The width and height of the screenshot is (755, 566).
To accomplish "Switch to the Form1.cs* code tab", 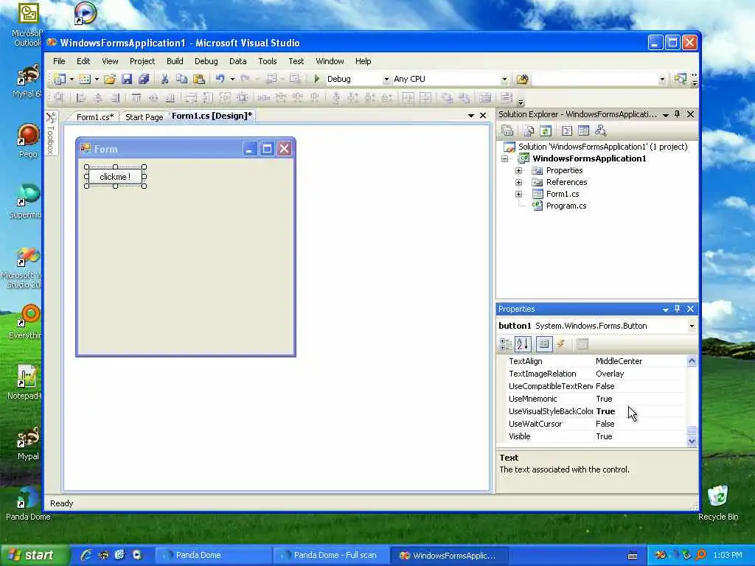I will 95,117.
